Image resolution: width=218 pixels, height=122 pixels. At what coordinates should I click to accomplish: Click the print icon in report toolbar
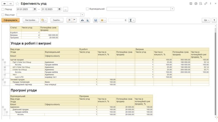tap(82, 20)
